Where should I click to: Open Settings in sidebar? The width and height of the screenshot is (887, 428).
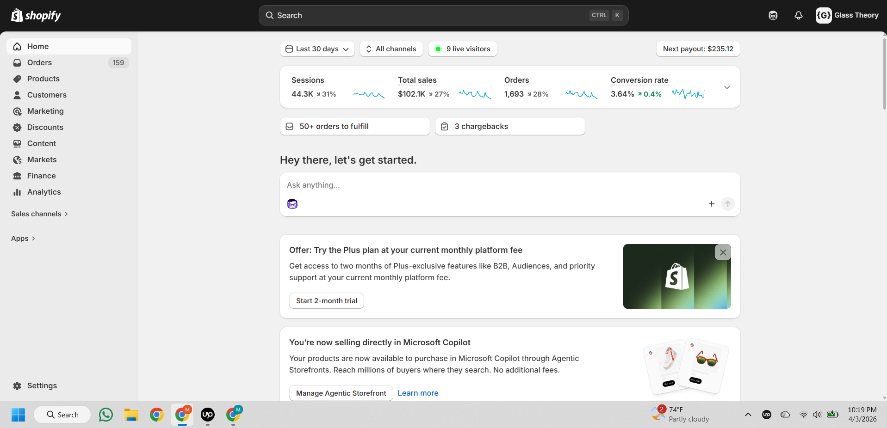click(69, 385)
